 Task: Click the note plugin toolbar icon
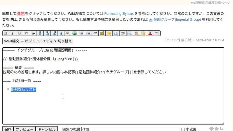pyautogui.click(x=136, y=33)
